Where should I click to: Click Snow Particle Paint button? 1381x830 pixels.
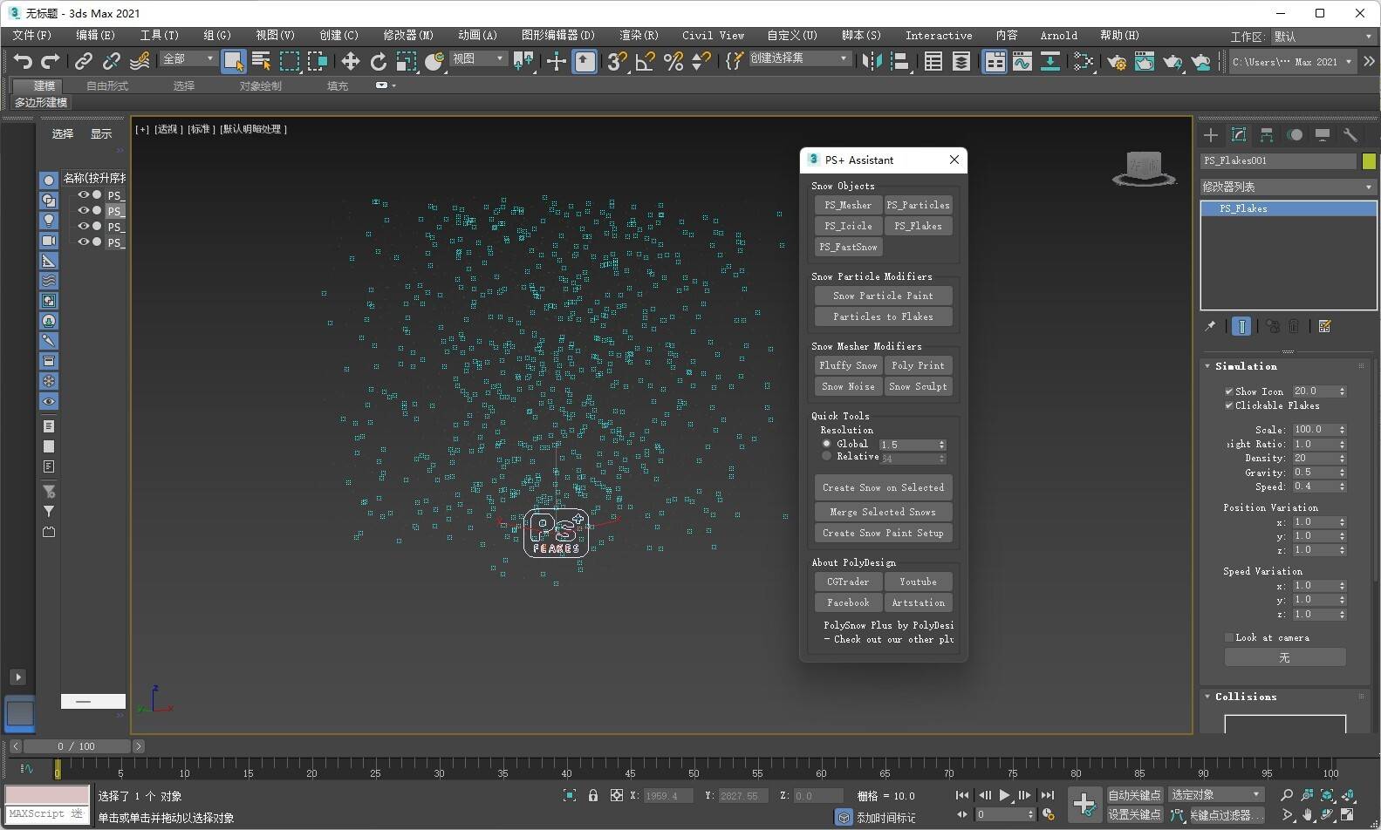pyautogui.click(x=883, y=296)
